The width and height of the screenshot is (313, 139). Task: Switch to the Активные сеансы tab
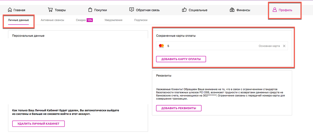52,20
